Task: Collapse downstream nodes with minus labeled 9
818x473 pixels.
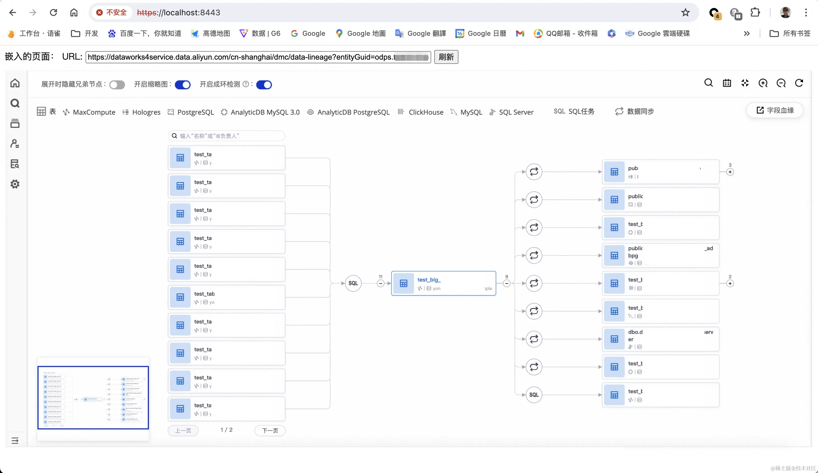Action: click(x=506, y=284)
